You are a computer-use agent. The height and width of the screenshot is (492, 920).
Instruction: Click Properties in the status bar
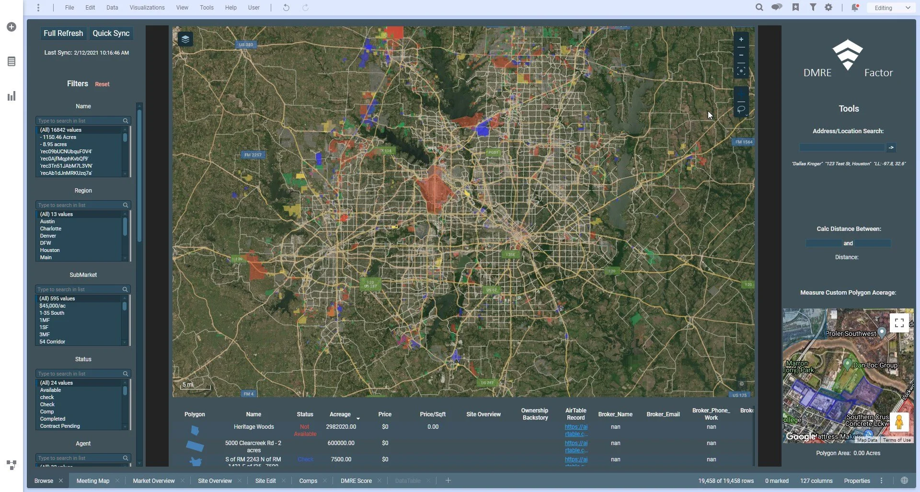point(857,481)
